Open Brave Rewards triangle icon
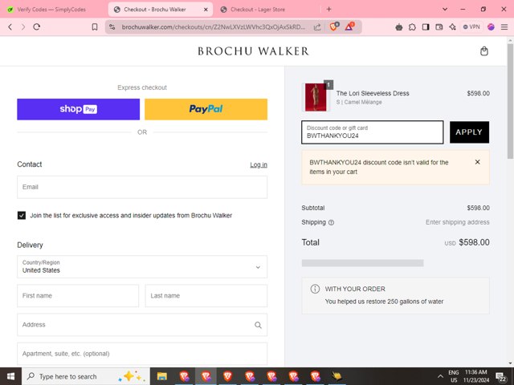The width and height of the screenshot is (514, 385). coord(350,26)
